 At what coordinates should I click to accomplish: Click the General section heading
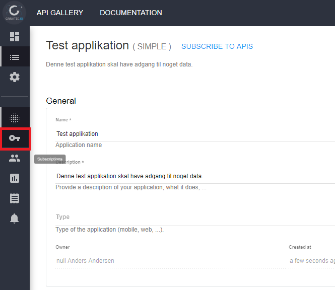61,101
